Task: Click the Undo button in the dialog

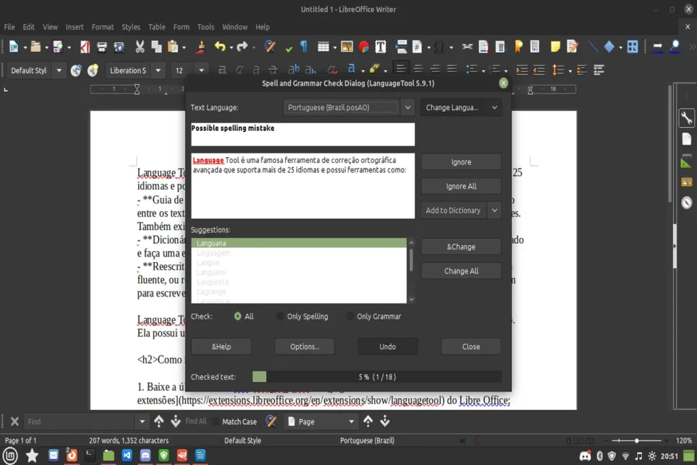Action: pos(387,347)
